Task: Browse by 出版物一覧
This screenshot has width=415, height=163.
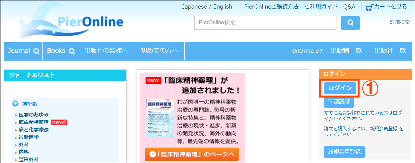Action: tap(346, 51)
